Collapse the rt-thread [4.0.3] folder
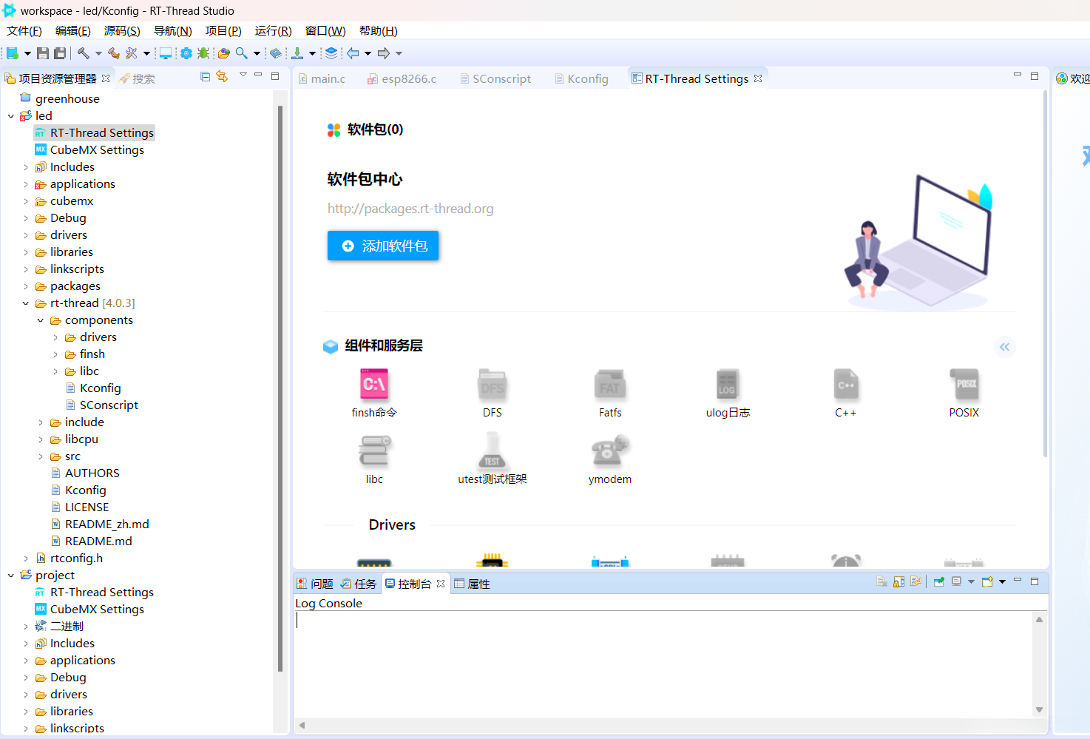Image resolution: width=1090 pixels, height=739 pixels. pos(26,303)
